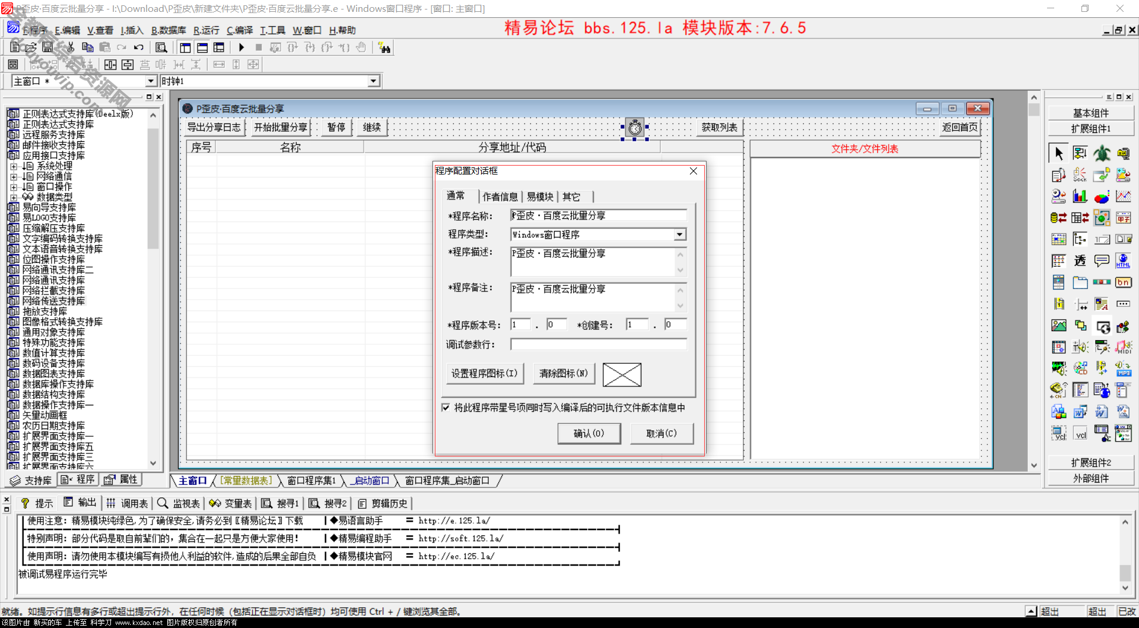This screenshot has width=1139, height=628.
Task: Expand the 网络通信 tree node
Action: coord(14,177)
